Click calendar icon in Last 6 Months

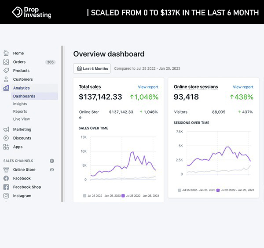[x=79, y=68]
